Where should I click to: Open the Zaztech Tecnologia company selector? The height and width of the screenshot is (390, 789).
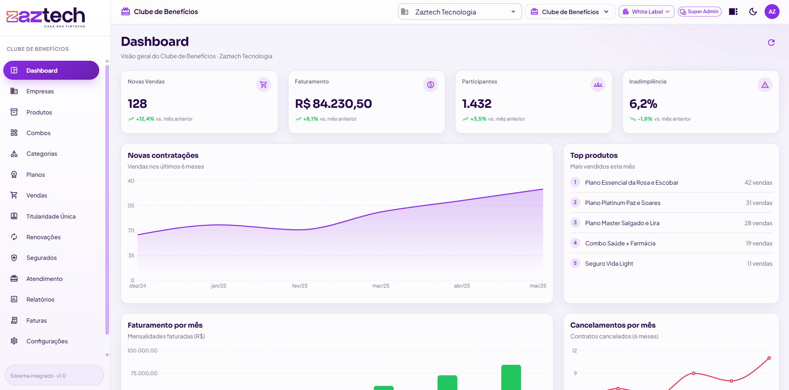click(x=460, y=12)
